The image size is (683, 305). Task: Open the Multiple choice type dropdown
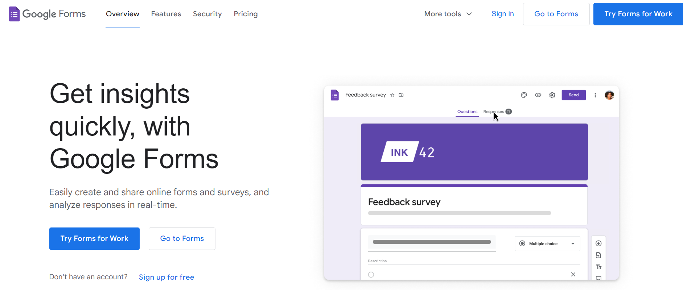[547, 244]
